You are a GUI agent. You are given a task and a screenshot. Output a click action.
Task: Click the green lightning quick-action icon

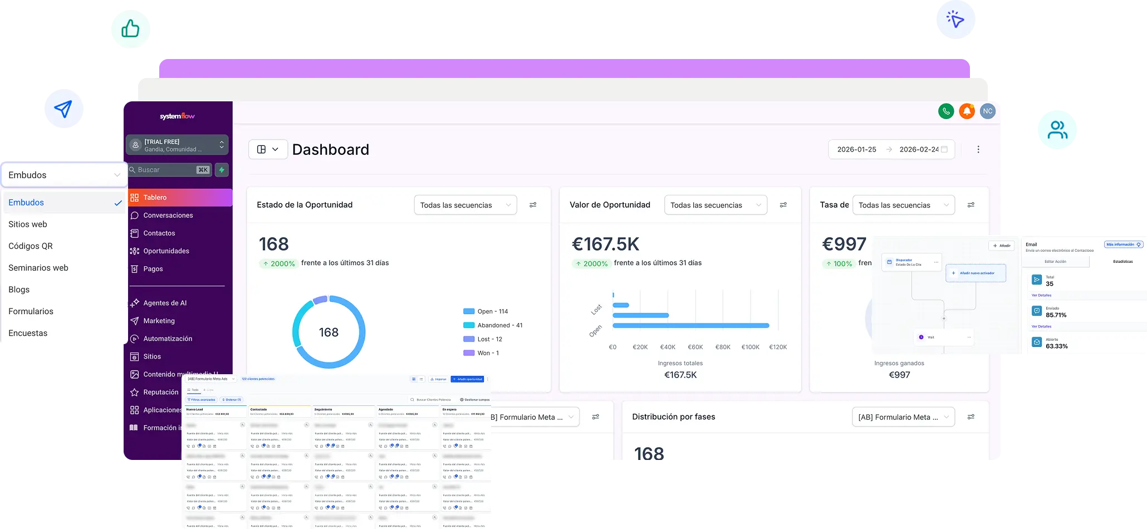tap(222, 170)
